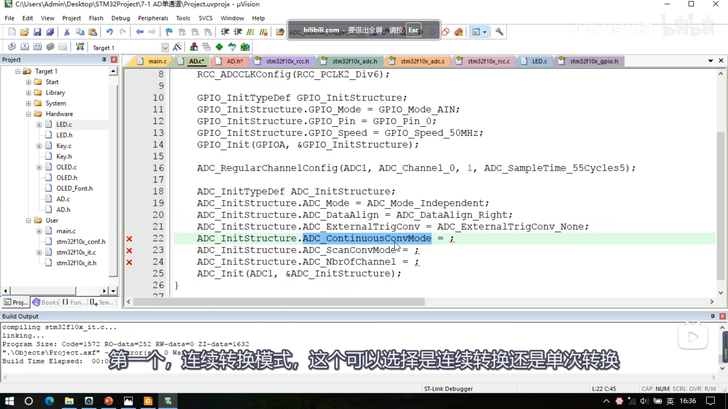Viewport: 728px width, 409px height.
Task: Open the Project menu
Action: pyautogui.click(x=71, y=18)
